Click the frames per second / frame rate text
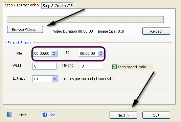Screen dimensions: 181x122 pyautogui.click(x=88, y=79)
